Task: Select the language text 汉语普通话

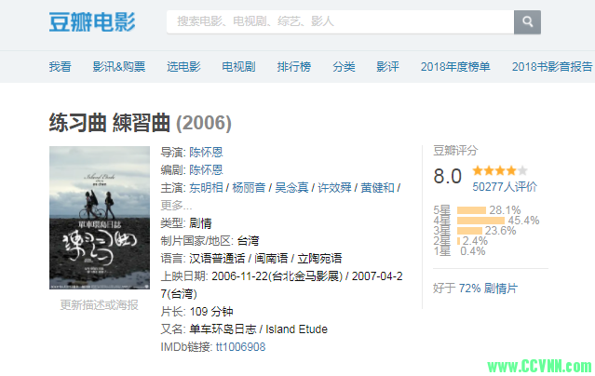Action: pos(217,259)
